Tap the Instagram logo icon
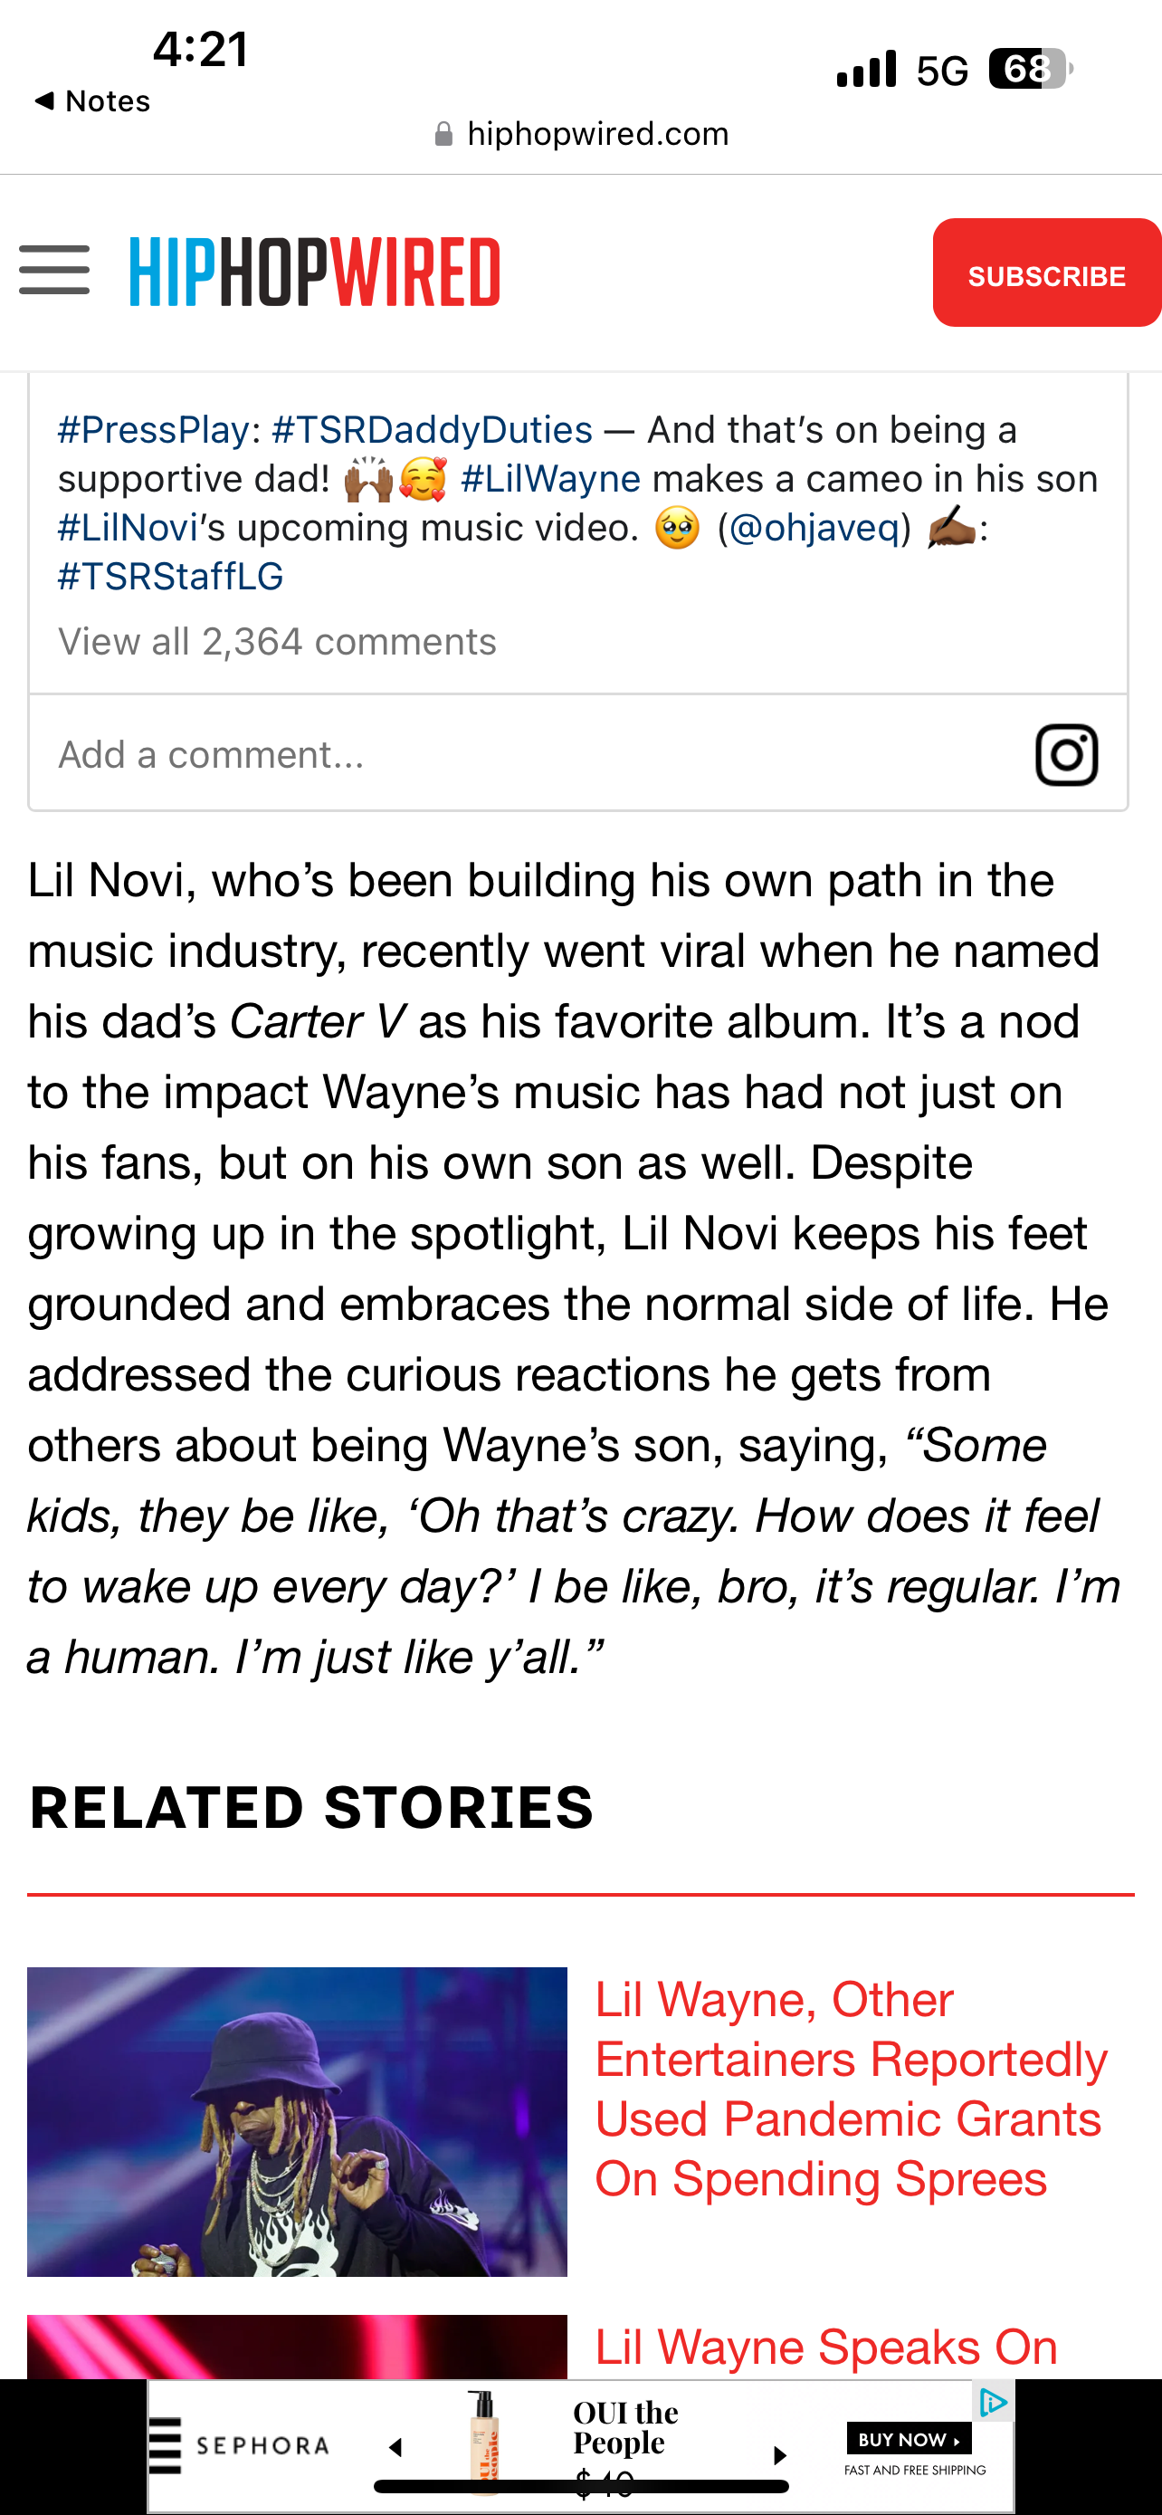Image resolution: width=1162 pixels, height=2515 pixels. [x=1065, y=755]
